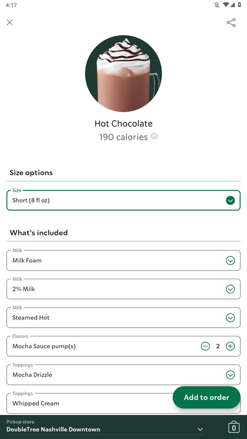Screen dimensions: 247x439
Task: Select the Whipped Cream topping field
Action: click(89, 403)
